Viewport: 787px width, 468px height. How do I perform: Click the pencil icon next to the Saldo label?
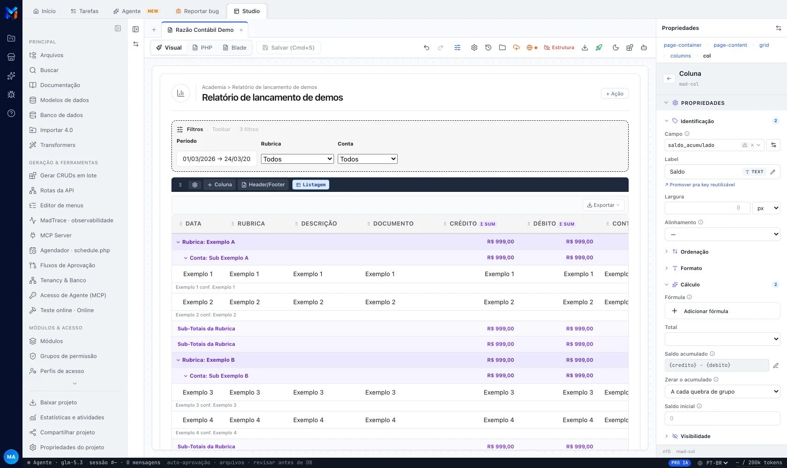pyautogui.click(x=773, y=172)
